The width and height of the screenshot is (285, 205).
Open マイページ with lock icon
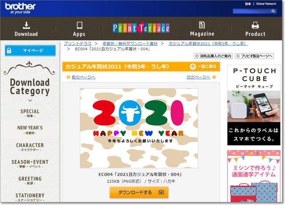coord(30,51)
